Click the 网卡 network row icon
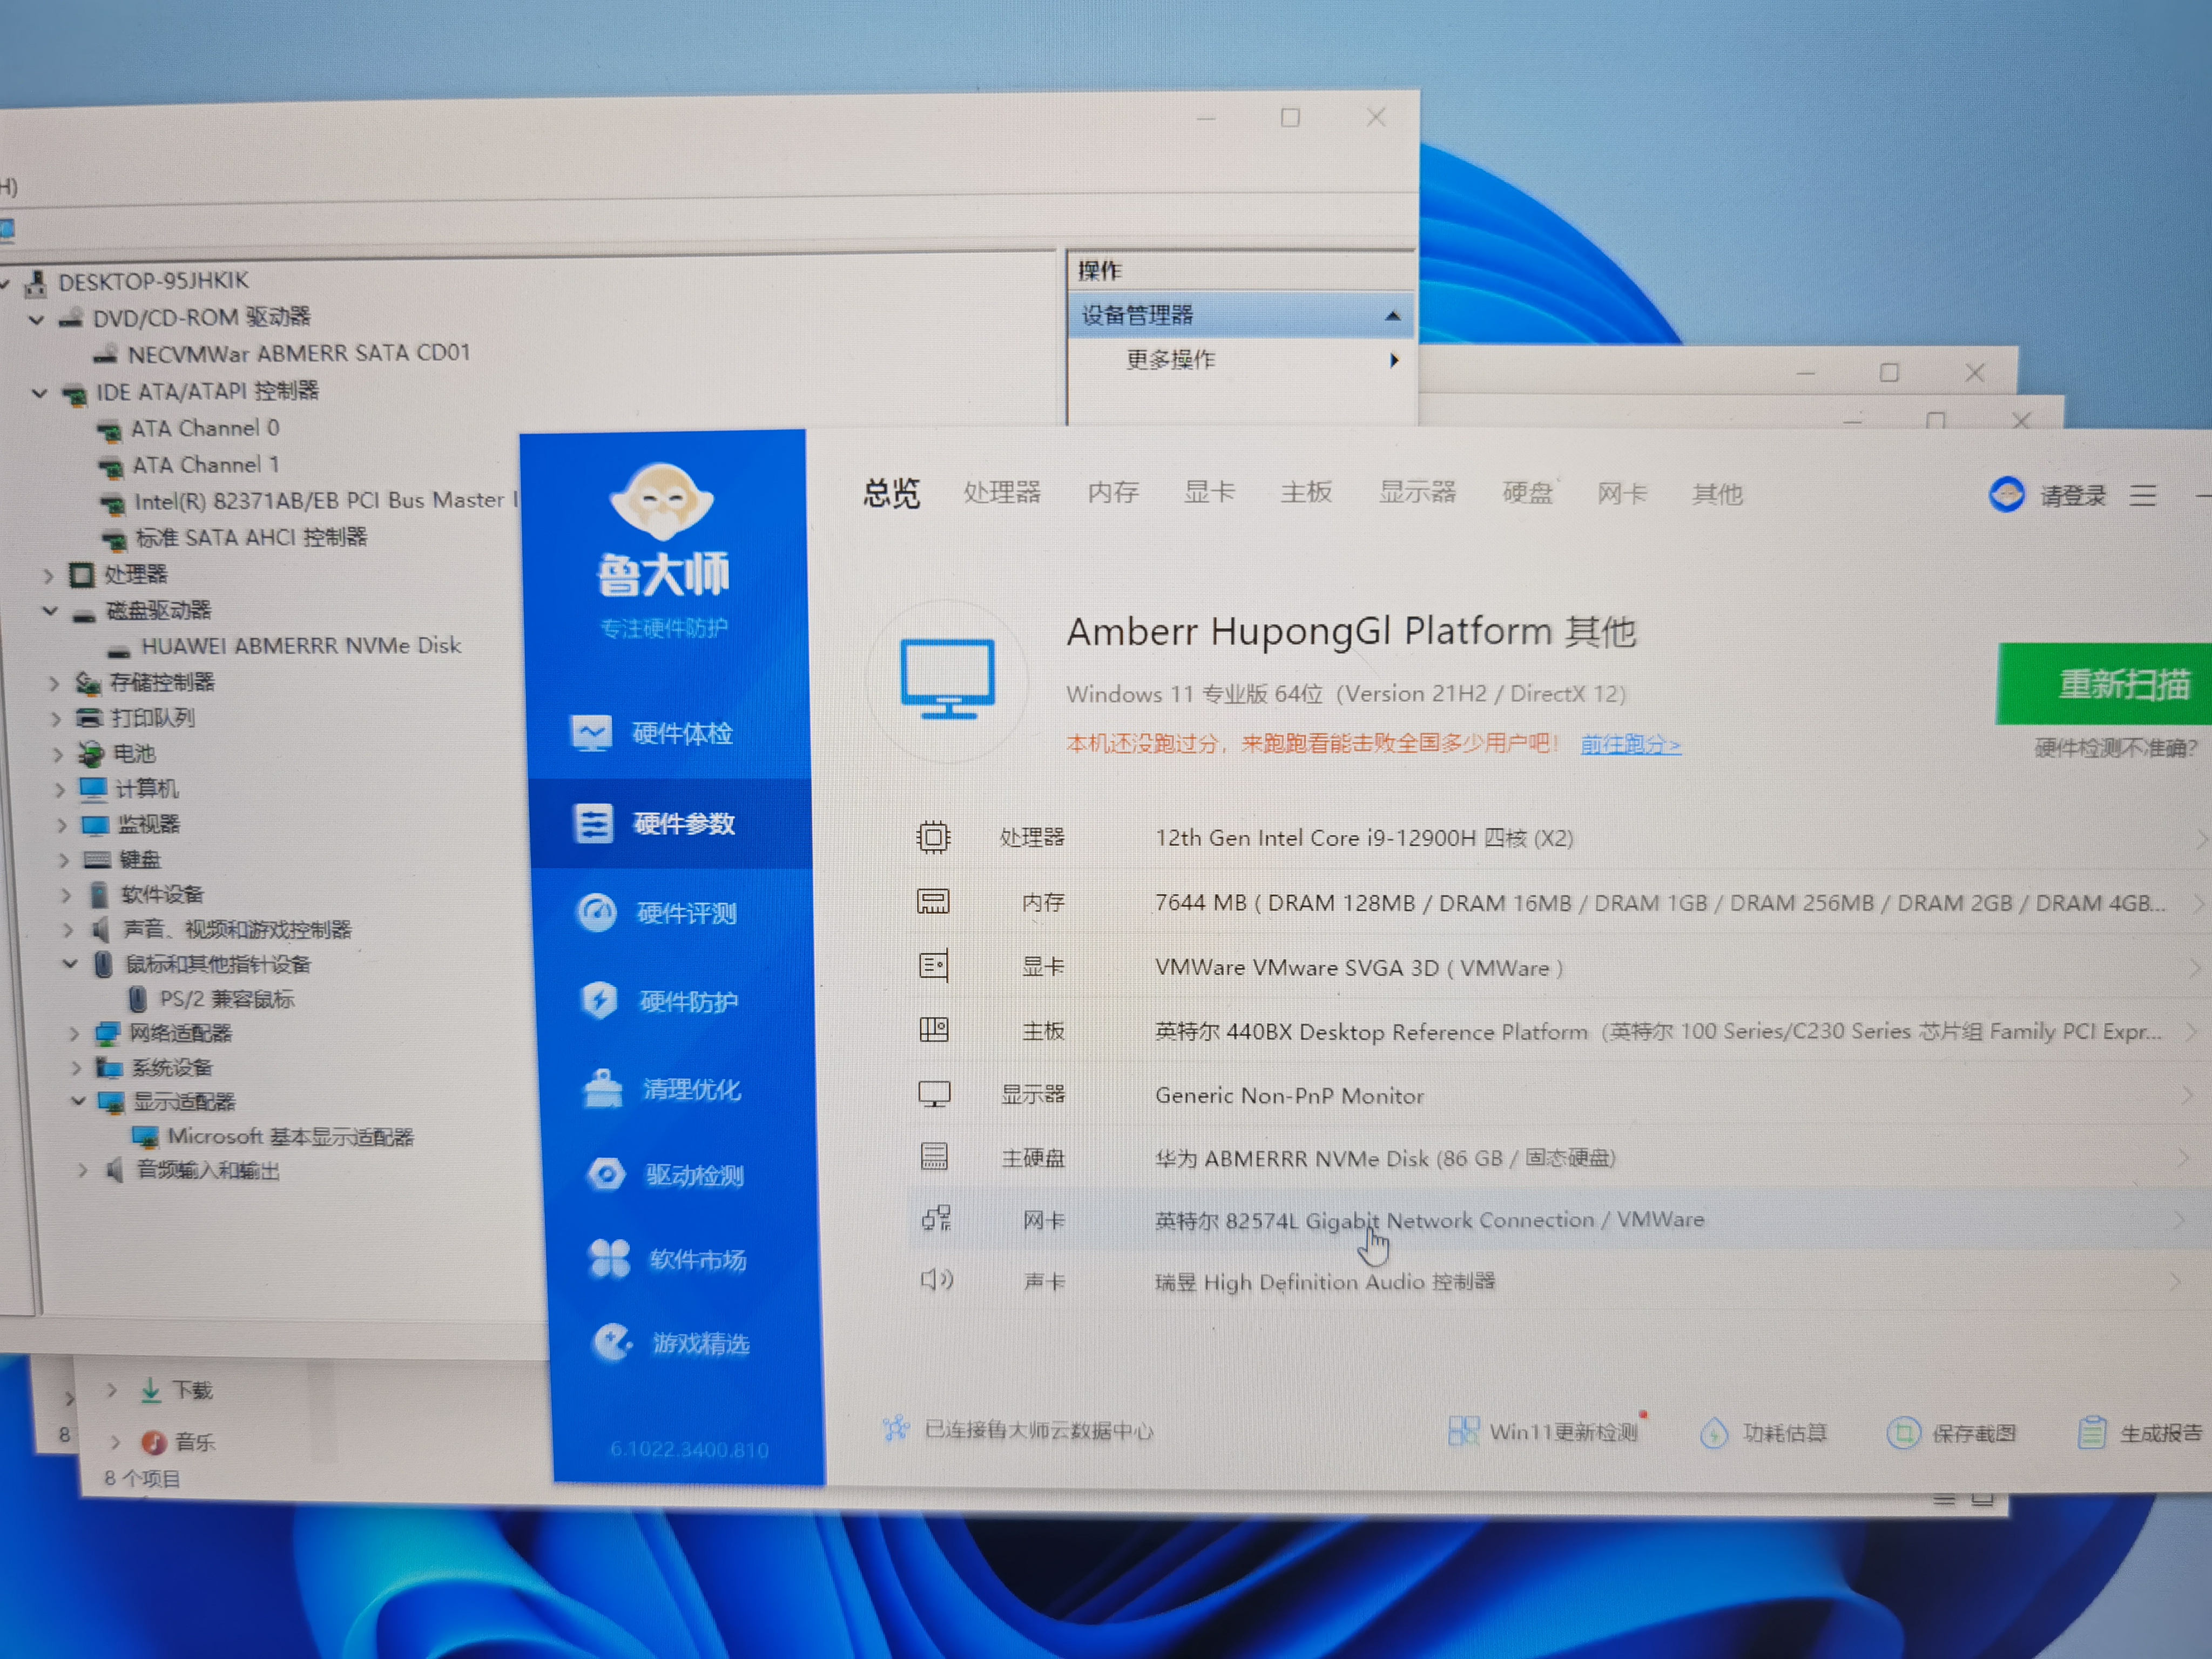The image size is (2212, 1659). [936, 1219]
